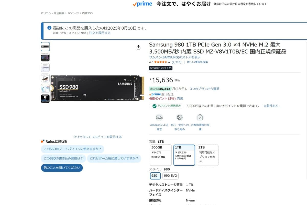Open the 注文を表示する order link
The width and height of the screenshot is (307, 205).
(100, 33)
